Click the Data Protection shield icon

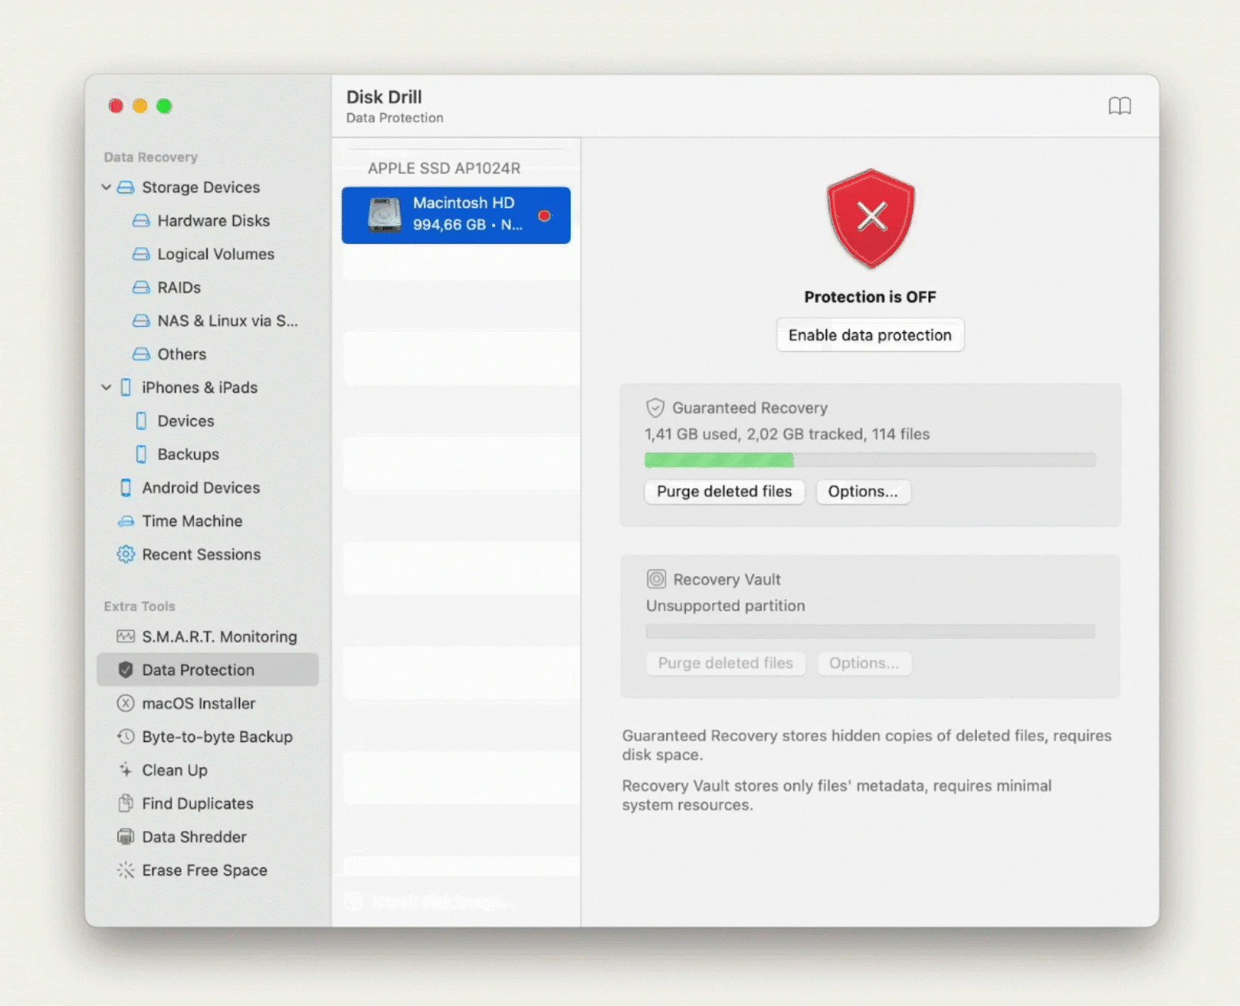pyautogui.click(x=126, y=670)
